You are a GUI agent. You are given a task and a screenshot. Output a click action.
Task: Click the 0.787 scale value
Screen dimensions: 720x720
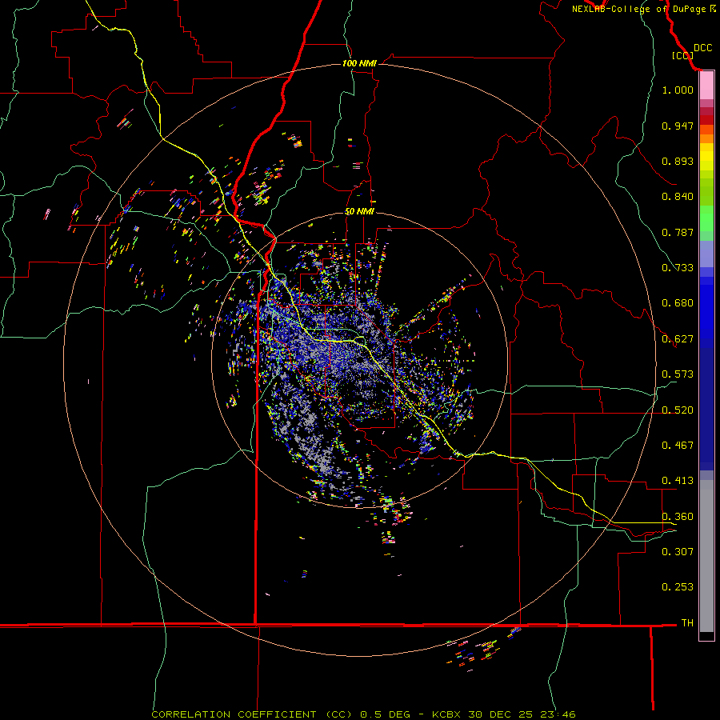point(678,232)
